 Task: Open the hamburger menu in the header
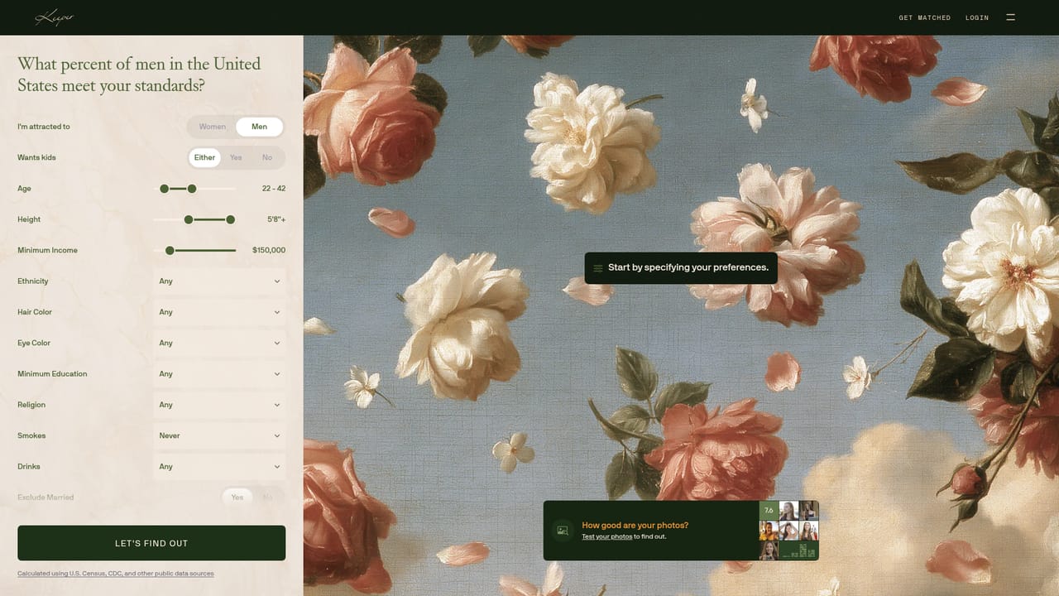[x=1010, y=17]
